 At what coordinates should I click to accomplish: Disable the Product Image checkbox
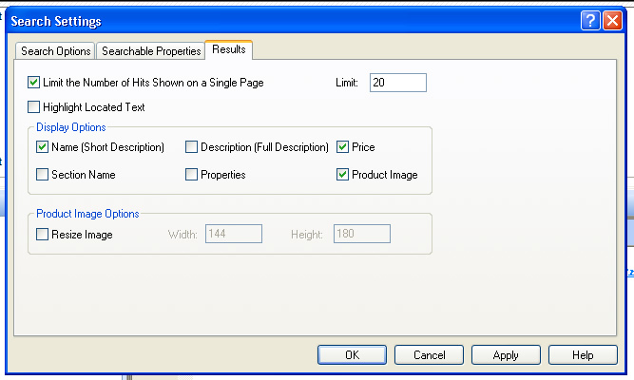click(x=343, y=175)
